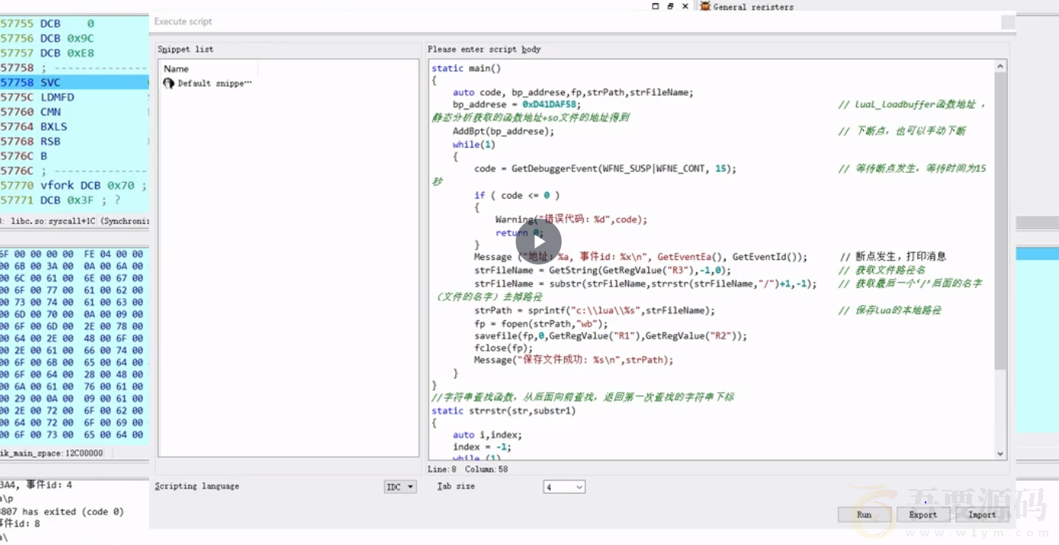1059x545 pixels.
Task: Click the 'if ( code <= 0 )' line
Action: [517, 196]
